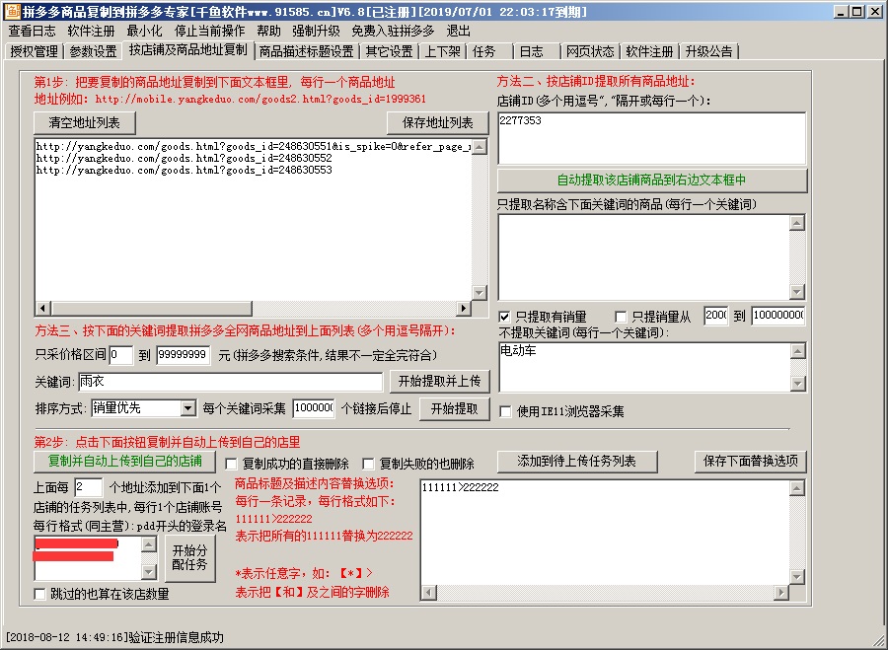
Task: Click 退出 in the menu bar
Action: tap(458, 31)
